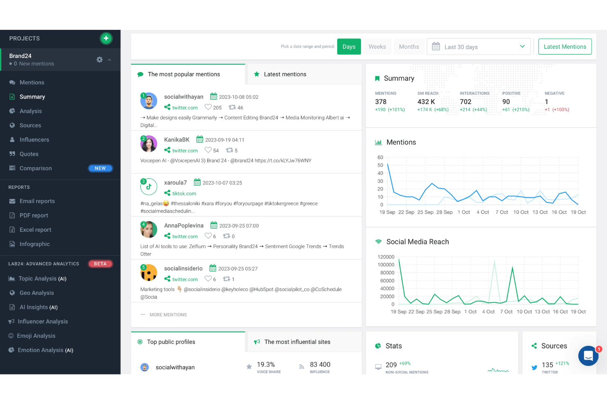Add a new project with the plus icon

106,38
